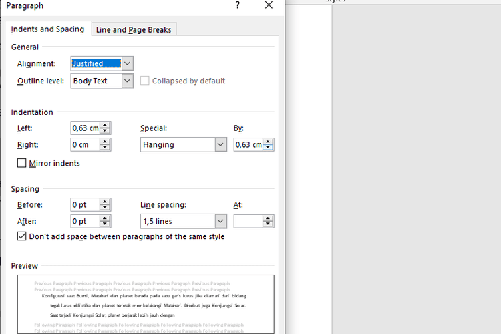Image resolution: width=501 pixels, height=334 pixels.
Task: Close the Paragraph dialog
Action: coord(269,5)
